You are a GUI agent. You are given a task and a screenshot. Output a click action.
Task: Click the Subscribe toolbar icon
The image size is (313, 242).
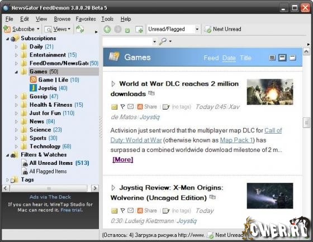[x=7, y=29]
